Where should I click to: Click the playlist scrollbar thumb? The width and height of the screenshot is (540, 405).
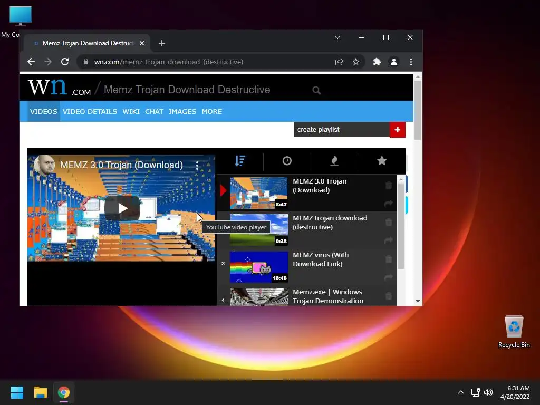(x=401, y=226)
